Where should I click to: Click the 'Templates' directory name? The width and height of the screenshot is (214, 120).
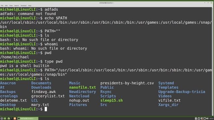point(168,87)
